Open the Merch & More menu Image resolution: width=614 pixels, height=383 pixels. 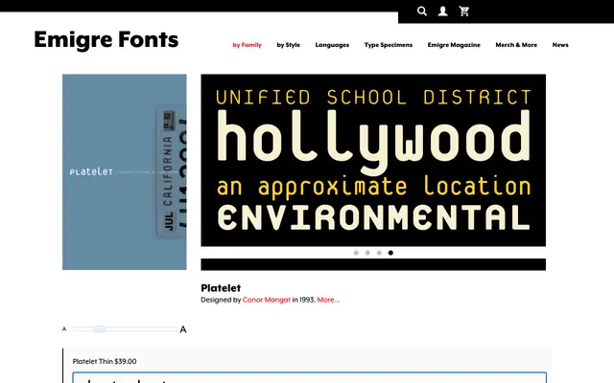[516, 45]
